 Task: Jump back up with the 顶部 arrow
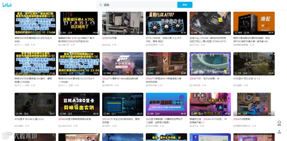279,132
